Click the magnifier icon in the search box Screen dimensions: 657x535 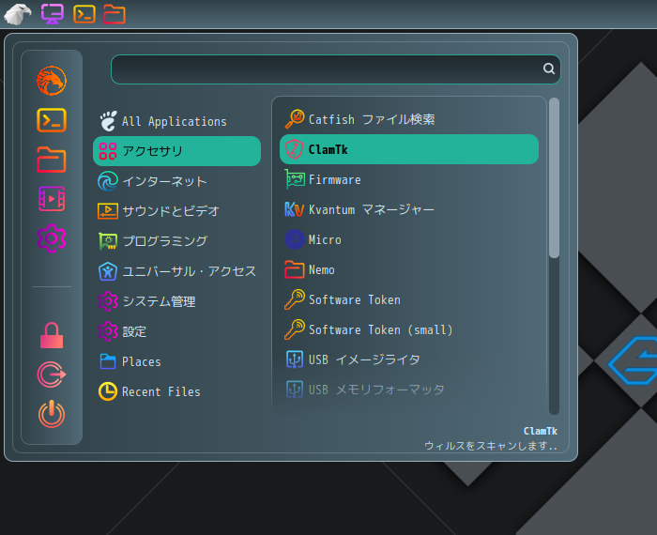pyautogui.click(x=549, y=69)
